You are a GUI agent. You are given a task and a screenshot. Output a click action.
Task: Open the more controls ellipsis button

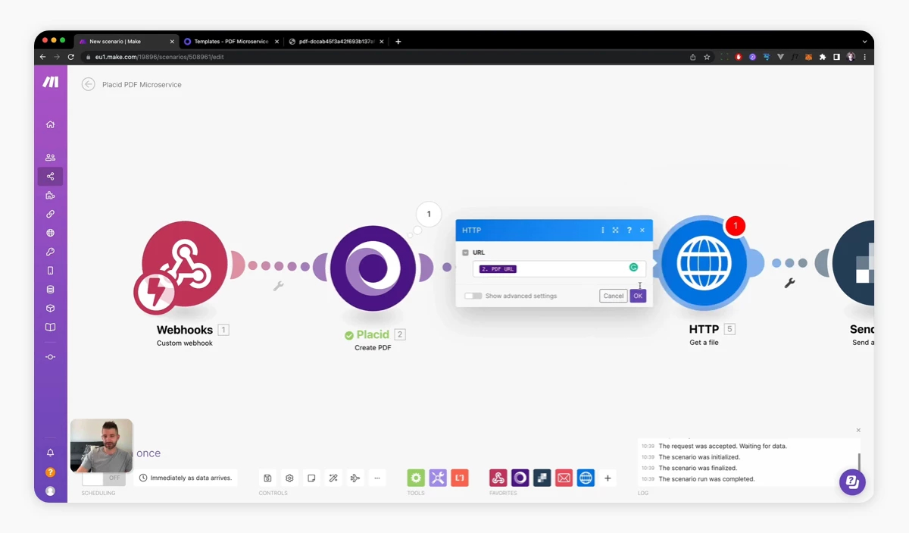click(x=377, y=478)
